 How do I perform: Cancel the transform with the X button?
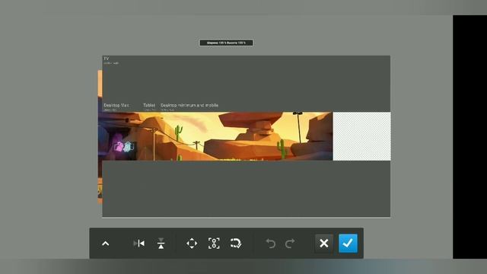coord(324,244)
